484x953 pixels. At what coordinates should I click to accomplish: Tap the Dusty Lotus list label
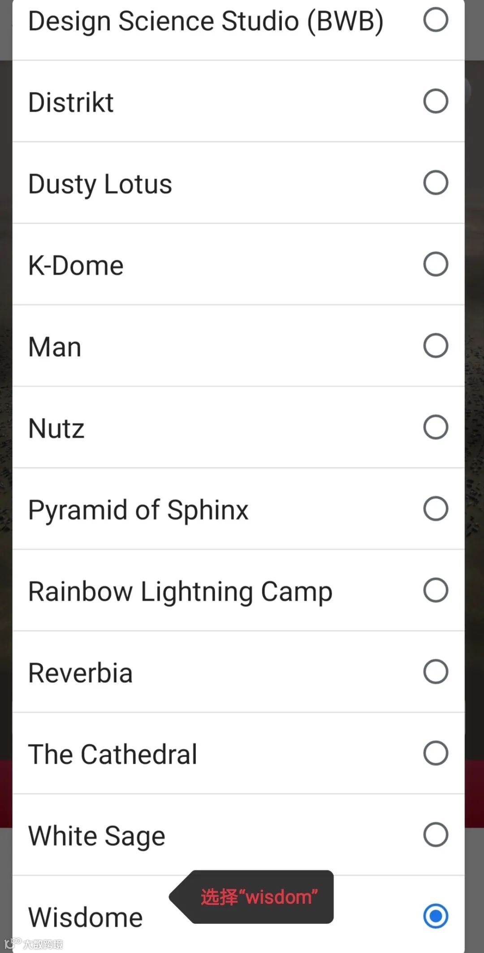tap(100, 184)
